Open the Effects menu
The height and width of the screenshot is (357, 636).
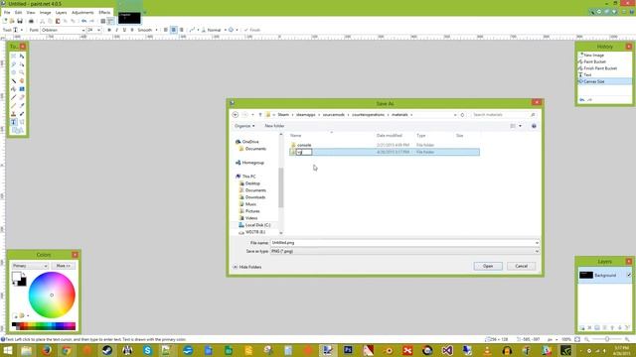pyautogui.click(x=104, y=13)
